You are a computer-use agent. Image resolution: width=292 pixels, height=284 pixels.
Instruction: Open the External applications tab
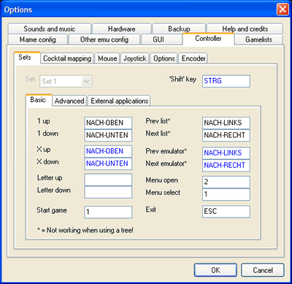119,101
